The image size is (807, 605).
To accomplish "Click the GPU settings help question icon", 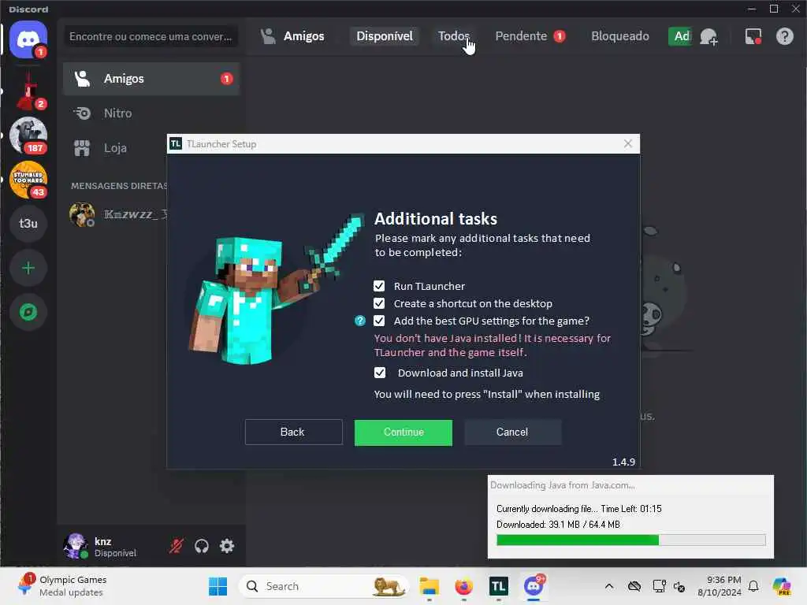I will click(x=359, y=321).
